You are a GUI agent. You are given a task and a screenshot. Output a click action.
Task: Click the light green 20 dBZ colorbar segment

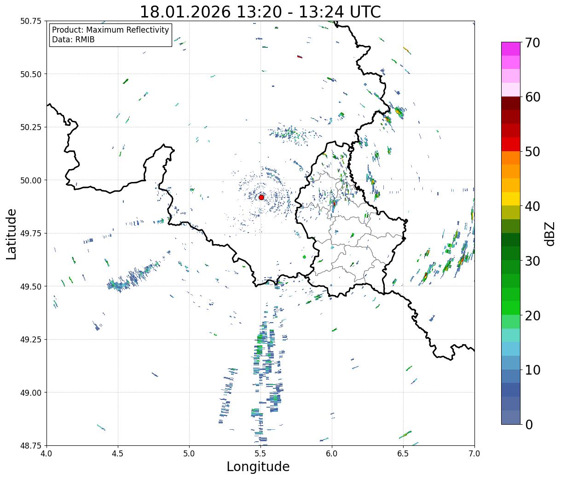pos(511,322)
